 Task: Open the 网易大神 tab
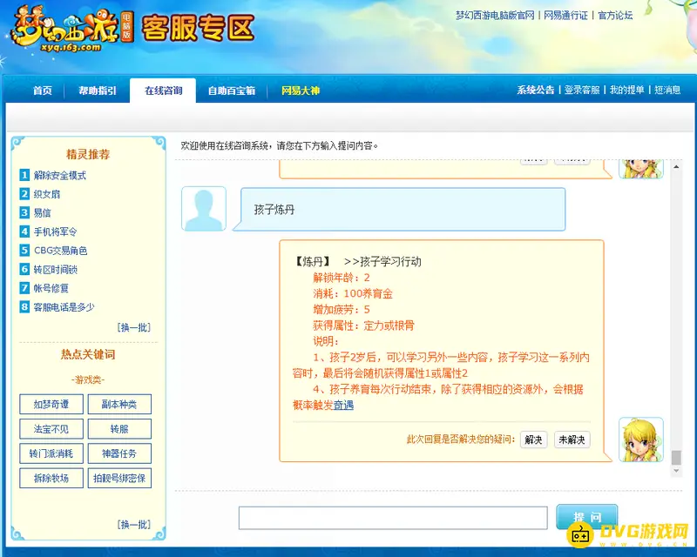pyautogui.click(x=301, y=91)
